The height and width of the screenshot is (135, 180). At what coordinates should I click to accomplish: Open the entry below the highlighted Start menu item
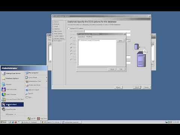(12, 109)
